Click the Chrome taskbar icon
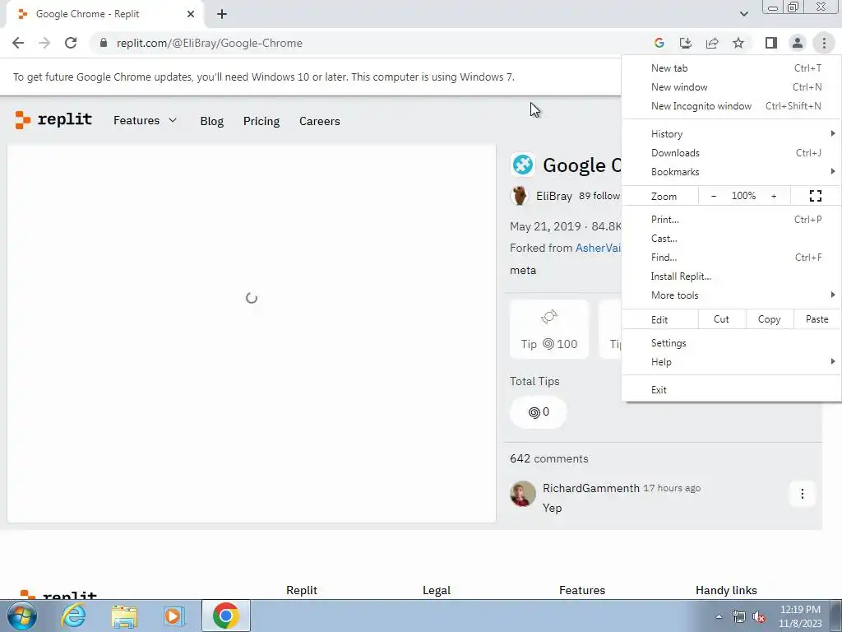Screen dimensions: 842x632 [225, 616]
